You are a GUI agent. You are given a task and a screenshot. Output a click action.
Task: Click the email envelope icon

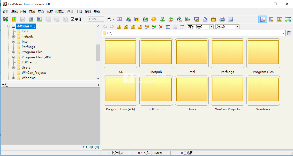pyautogui.click(x=214, y=19)
